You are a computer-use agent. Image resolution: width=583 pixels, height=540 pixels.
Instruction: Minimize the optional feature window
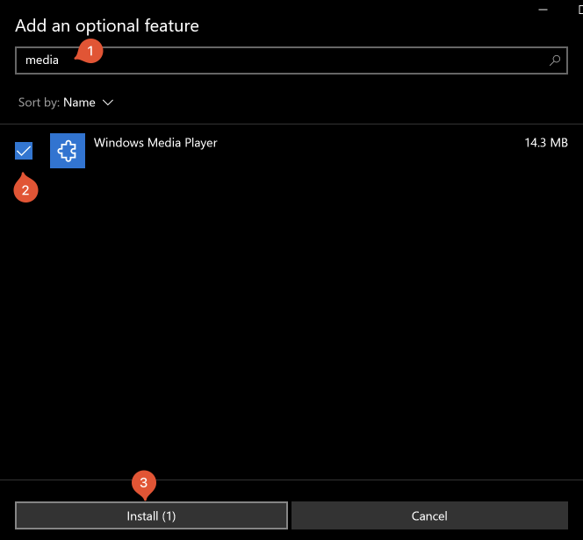pos(543,10)
